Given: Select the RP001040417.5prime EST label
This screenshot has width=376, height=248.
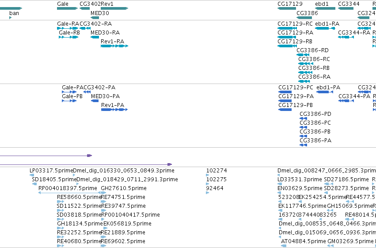Looking at the screenshot, I should click(x=131, y=215).
